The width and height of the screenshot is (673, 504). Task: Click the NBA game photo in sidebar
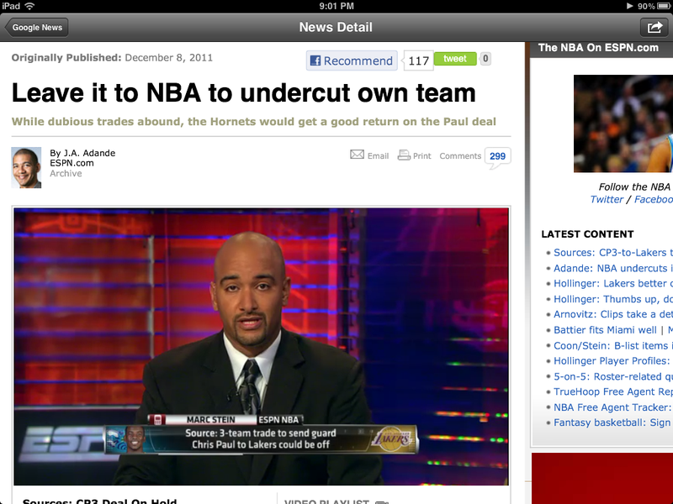623,123
